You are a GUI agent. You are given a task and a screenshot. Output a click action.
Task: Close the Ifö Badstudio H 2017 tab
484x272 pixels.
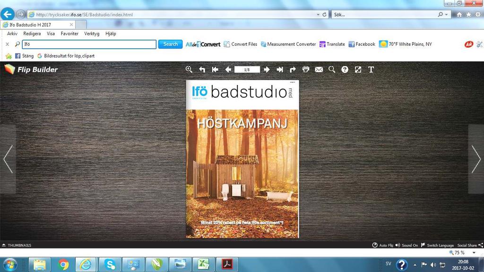point(71,25)
